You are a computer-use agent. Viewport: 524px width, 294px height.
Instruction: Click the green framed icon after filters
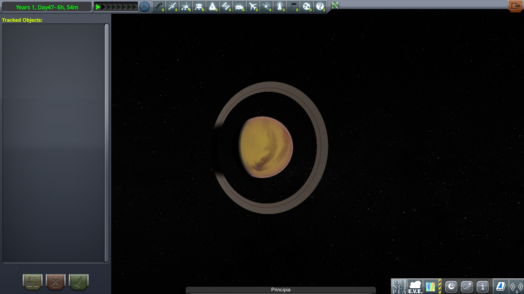[335, 5]
